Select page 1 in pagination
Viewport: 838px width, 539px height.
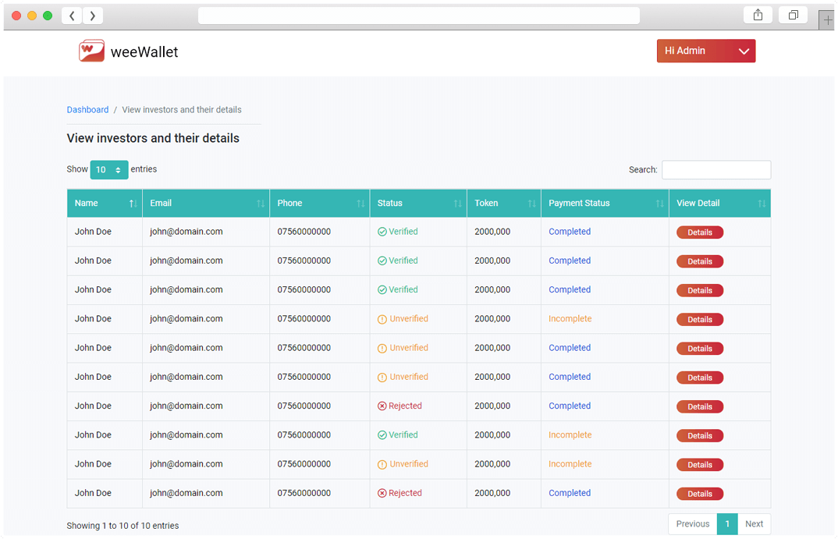(x=727, y=524)
